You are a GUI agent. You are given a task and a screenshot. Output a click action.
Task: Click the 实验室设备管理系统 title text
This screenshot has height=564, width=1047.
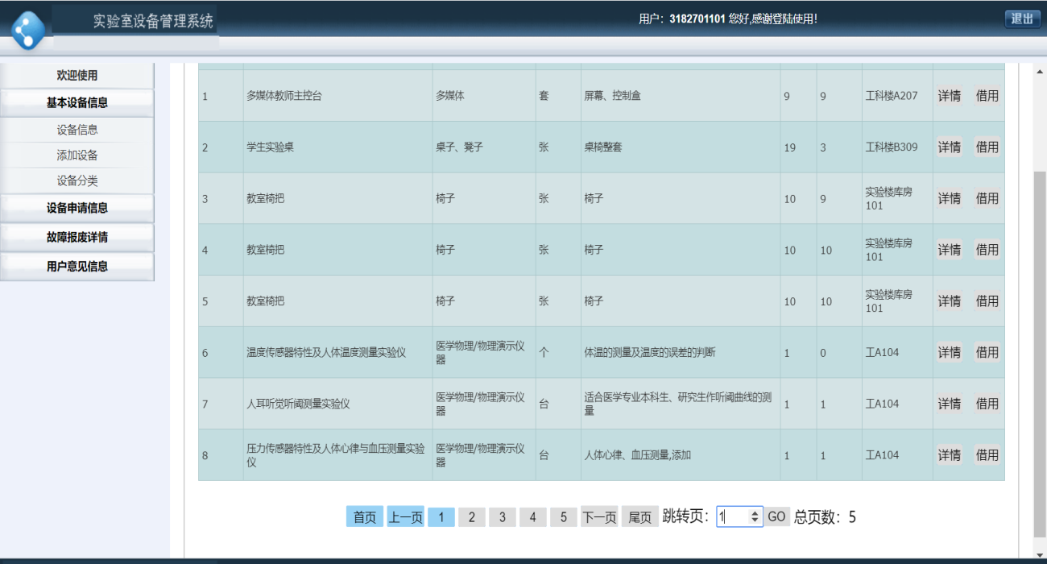pos(153,21)
